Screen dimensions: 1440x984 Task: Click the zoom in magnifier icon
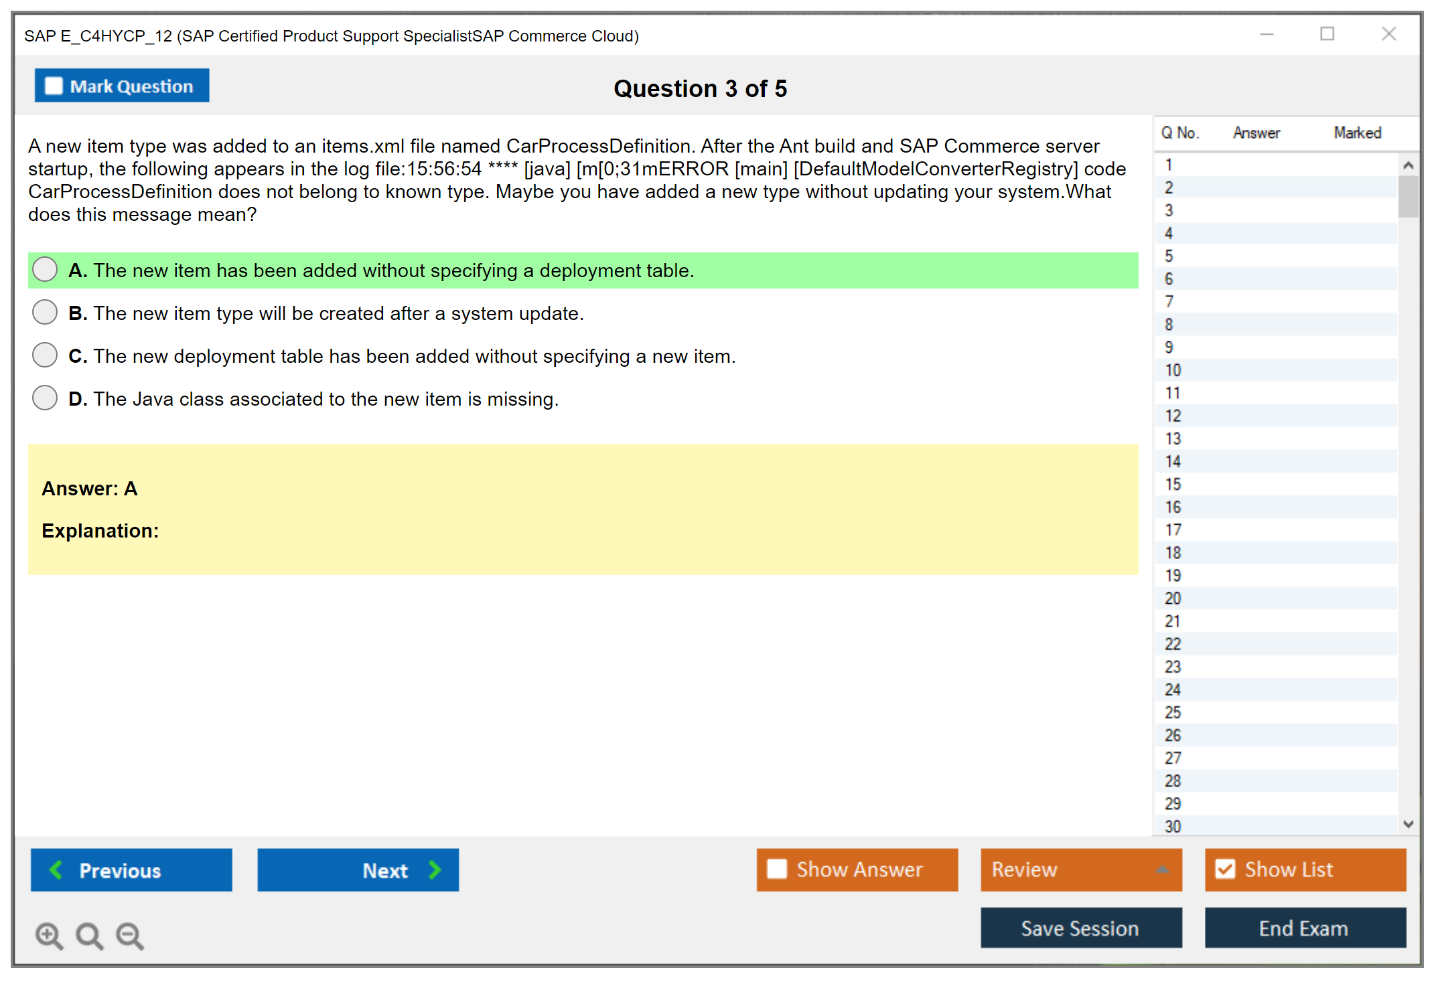coord(48,934)
